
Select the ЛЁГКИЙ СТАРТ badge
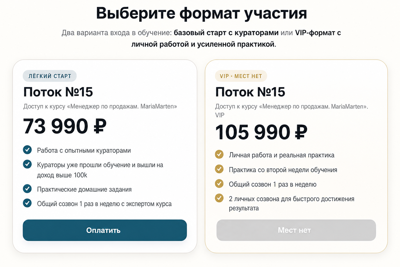[50, 76]
